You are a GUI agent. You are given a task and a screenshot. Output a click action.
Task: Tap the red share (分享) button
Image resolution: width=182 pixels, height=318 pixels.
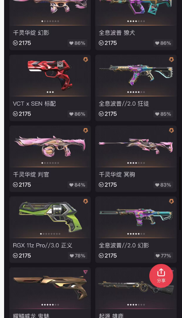[x=161, y=276]
